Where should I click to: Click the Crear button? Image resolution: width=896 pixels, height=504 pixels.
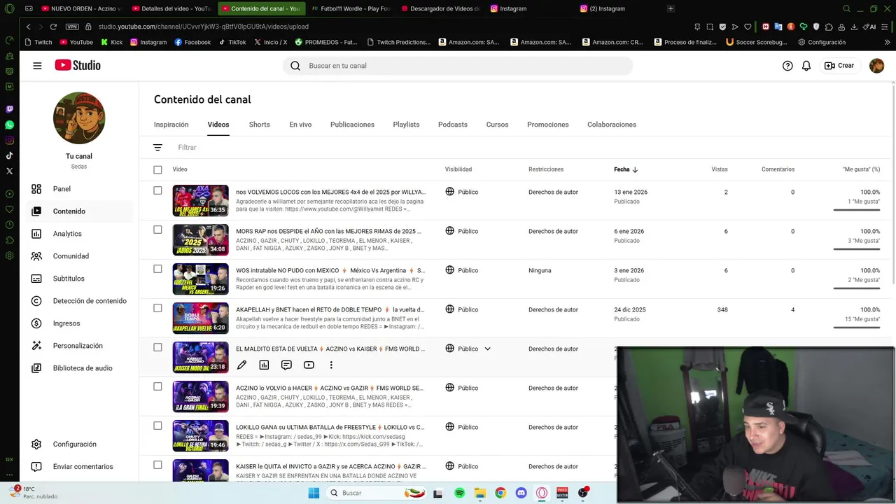click(839, 66)
